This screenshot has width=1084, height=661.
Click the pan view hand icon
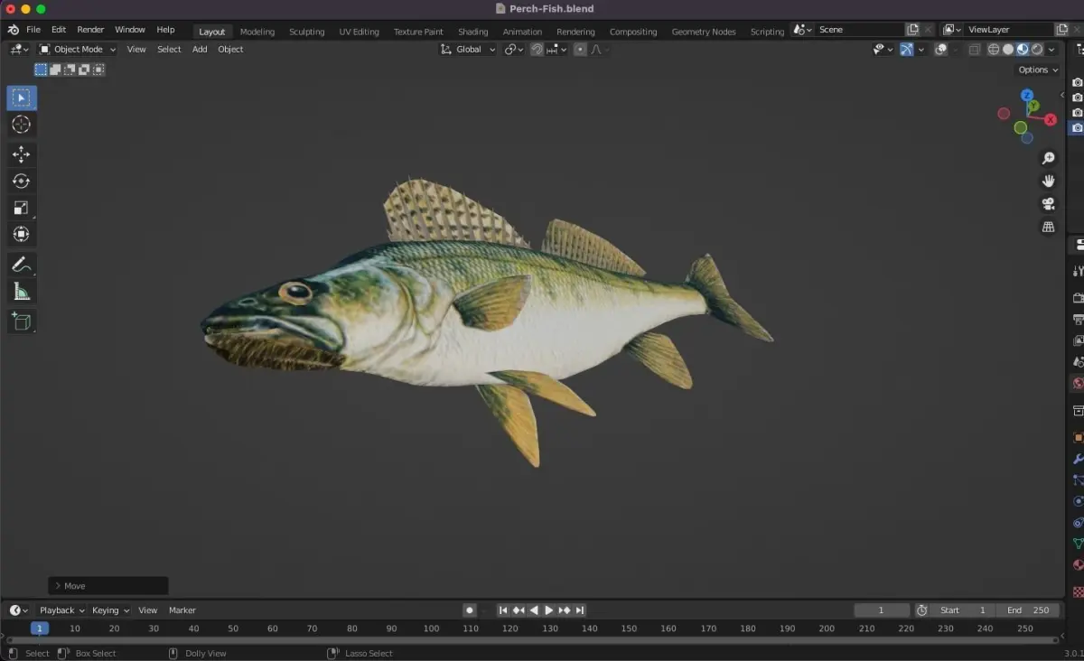coord(1048,181)
